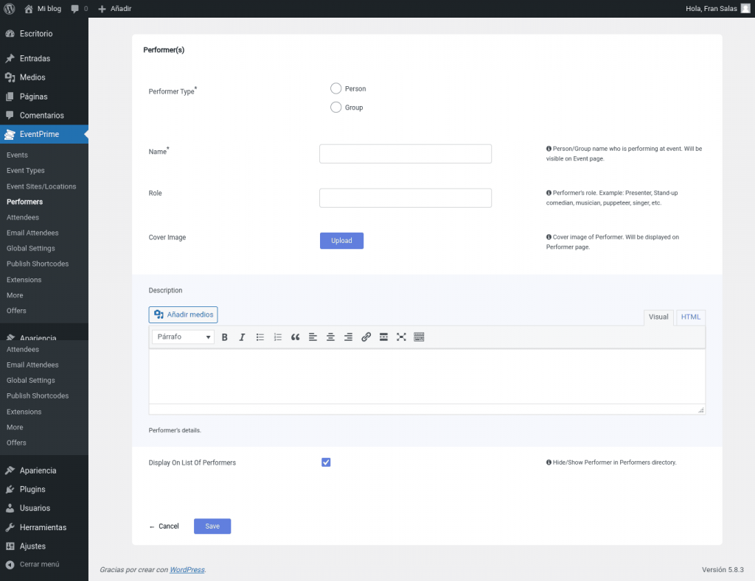The height and width of the screenshot is (581, 755).
Task: Click the Añadir medios button
Action: 183,315
